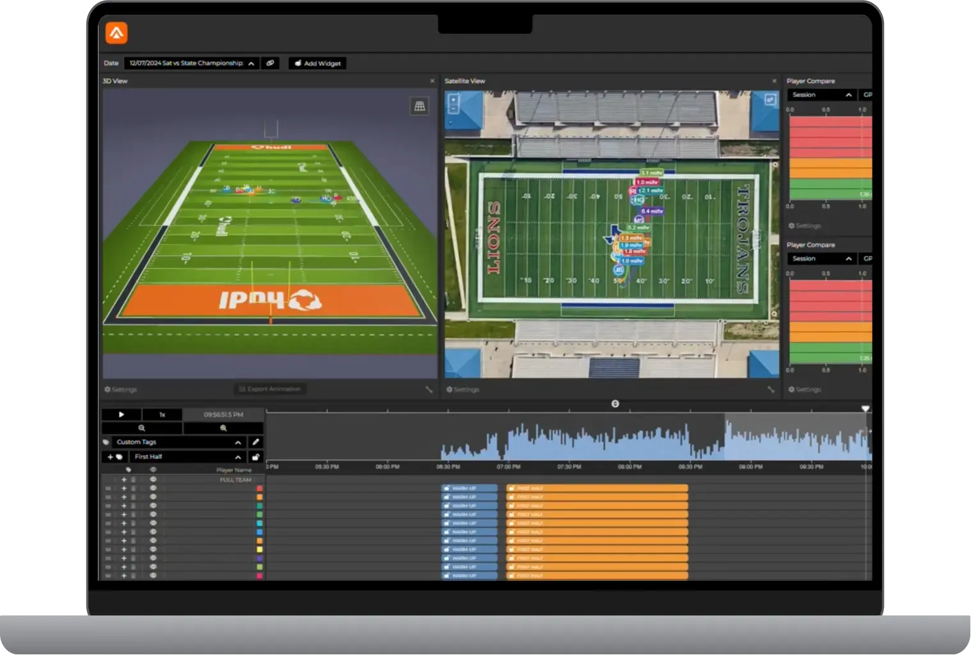Add a tag with the plus-tag icon near First Half
The height and width of the screenshot is (655, 971).
(114, 457)
